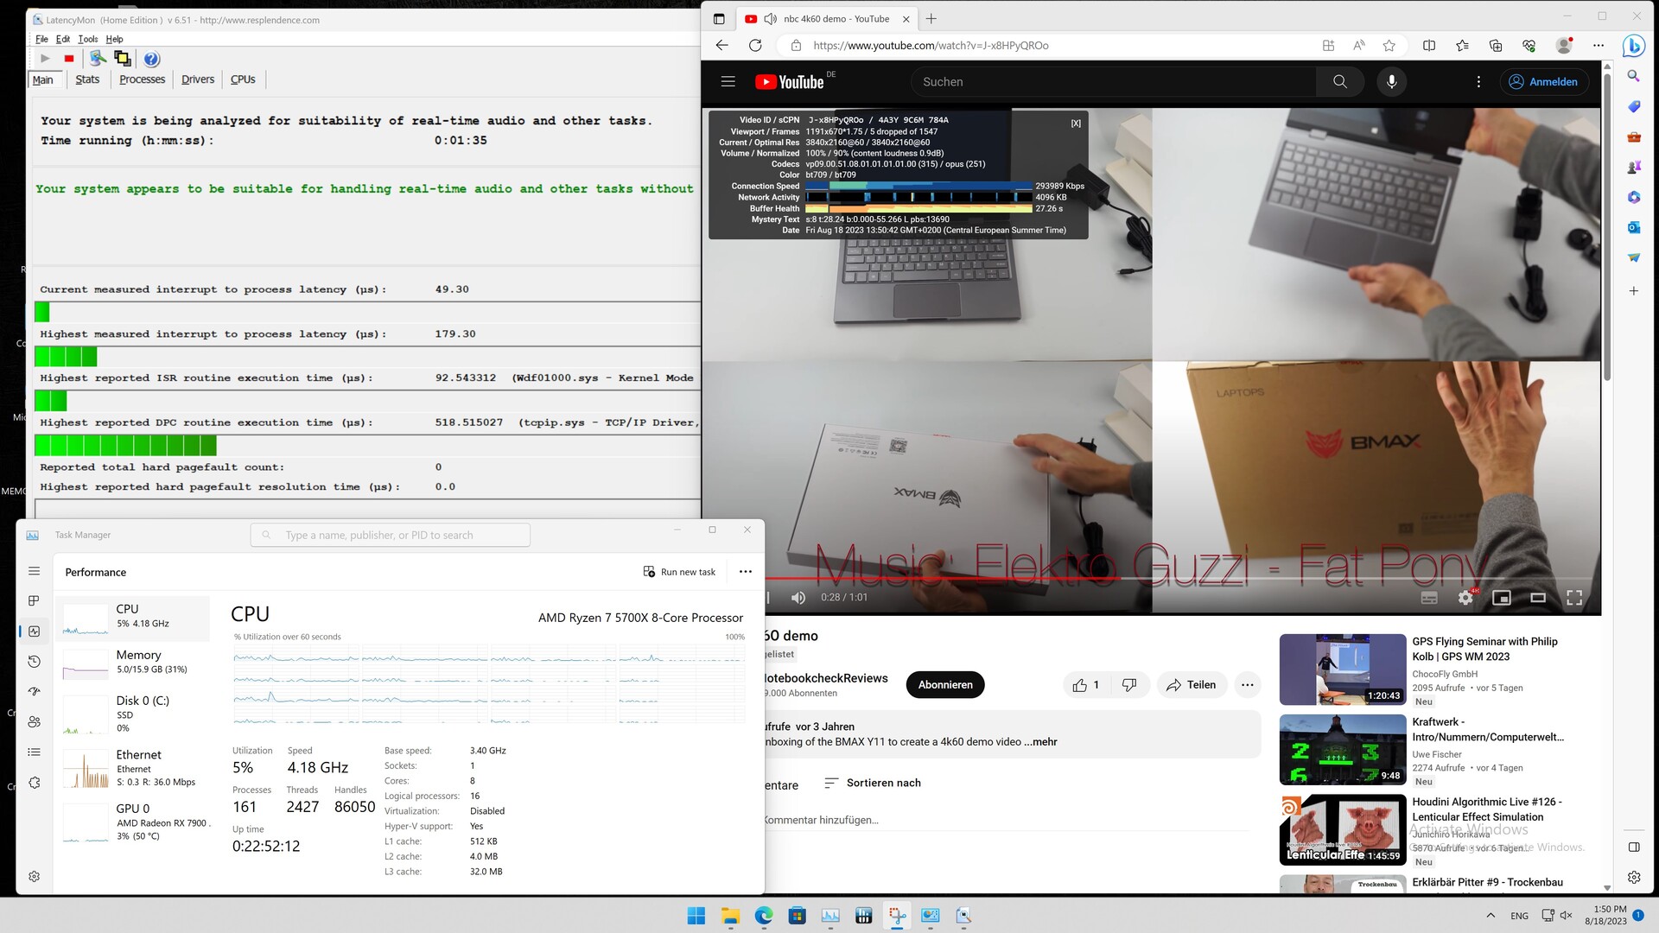Expand description with ...mehr link

pos(1040,742)
